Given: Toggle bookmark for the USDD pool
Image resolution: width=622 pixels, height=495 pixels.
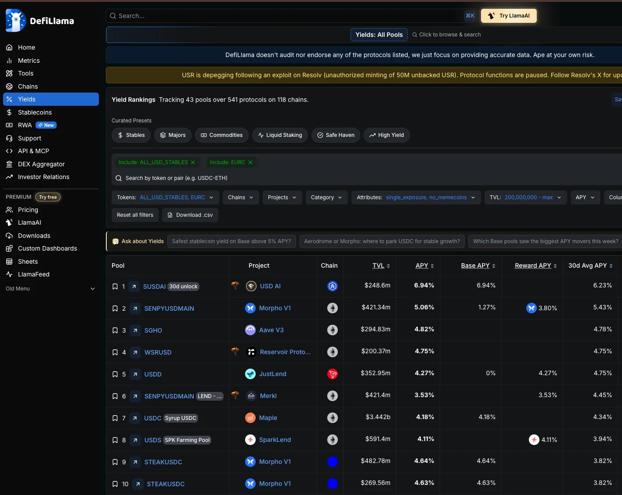Looking at the screenshot, I should [x=115, y=374].
